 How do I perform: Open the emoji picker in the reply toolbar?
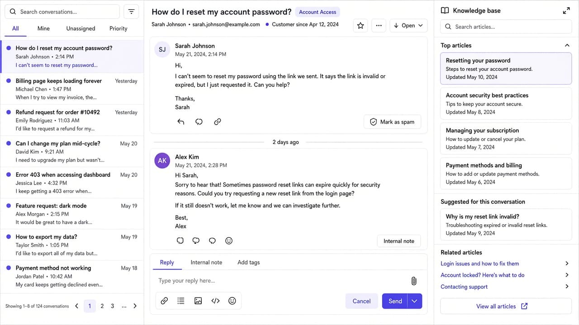click(x=232, y=301)
